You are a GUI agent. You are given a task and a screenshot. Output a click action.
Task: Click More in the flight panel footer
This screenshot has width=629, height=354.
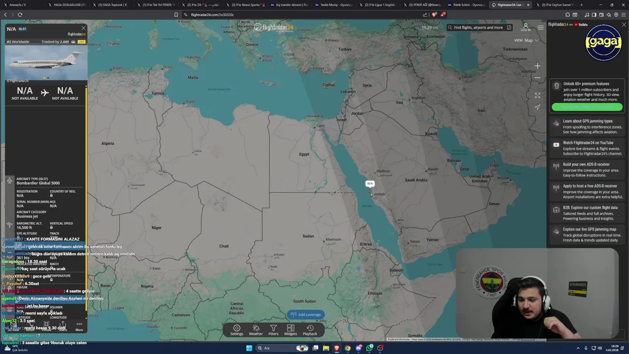coord(79,326)
